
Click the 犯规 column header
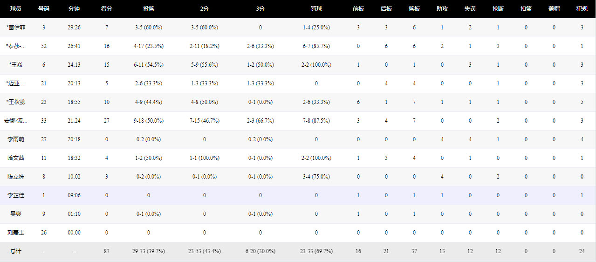pyautogui.click(x=582, y=9)
